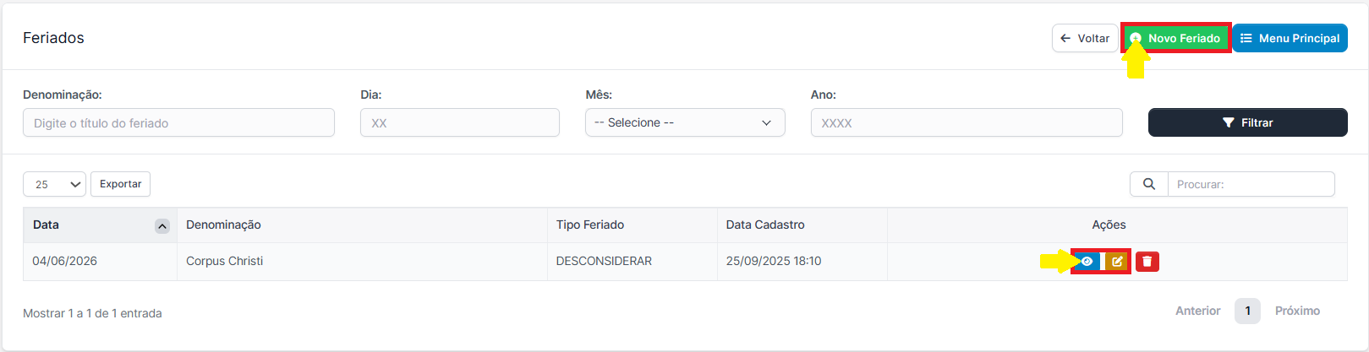Delete Corpus Christi with red trash icon

click(x=1147, y=262)
